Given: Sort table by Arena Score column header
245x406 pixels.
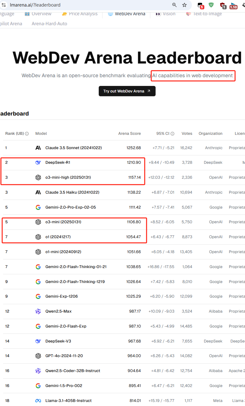Looking at the screenshot, I should [x=129, y=134].
